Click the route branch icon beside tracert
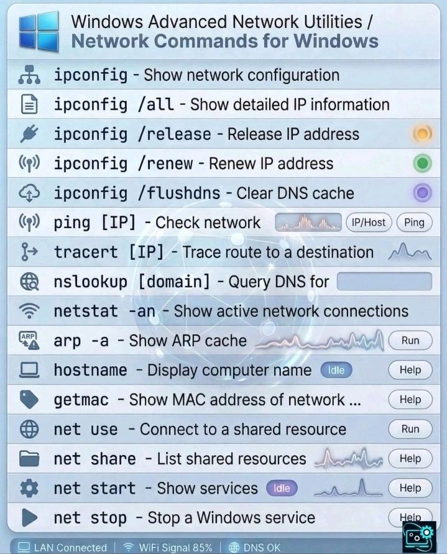 pyautogui.click(x=29, y=252)
